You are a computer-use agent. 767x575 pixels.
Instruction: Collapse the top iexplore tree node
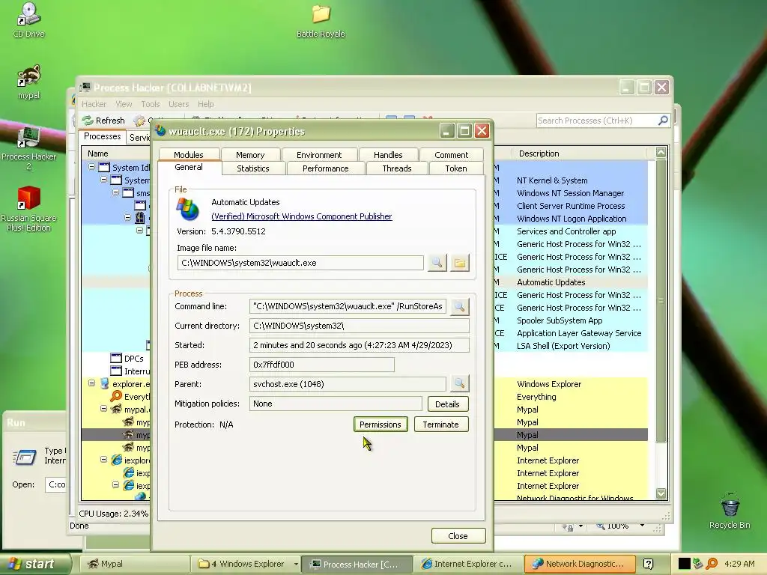(103, 460)
